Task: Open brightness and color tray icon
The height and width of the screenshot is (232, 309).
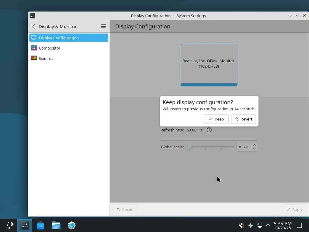Action: click(x=250, y=225)
